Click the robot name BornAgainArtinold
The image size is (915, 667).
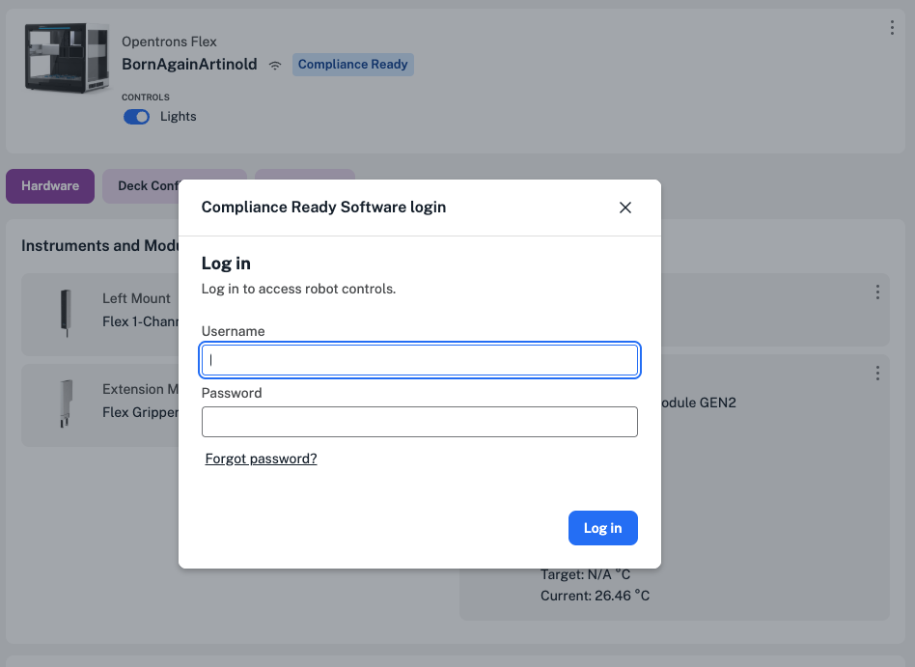[x=189, y=65]
